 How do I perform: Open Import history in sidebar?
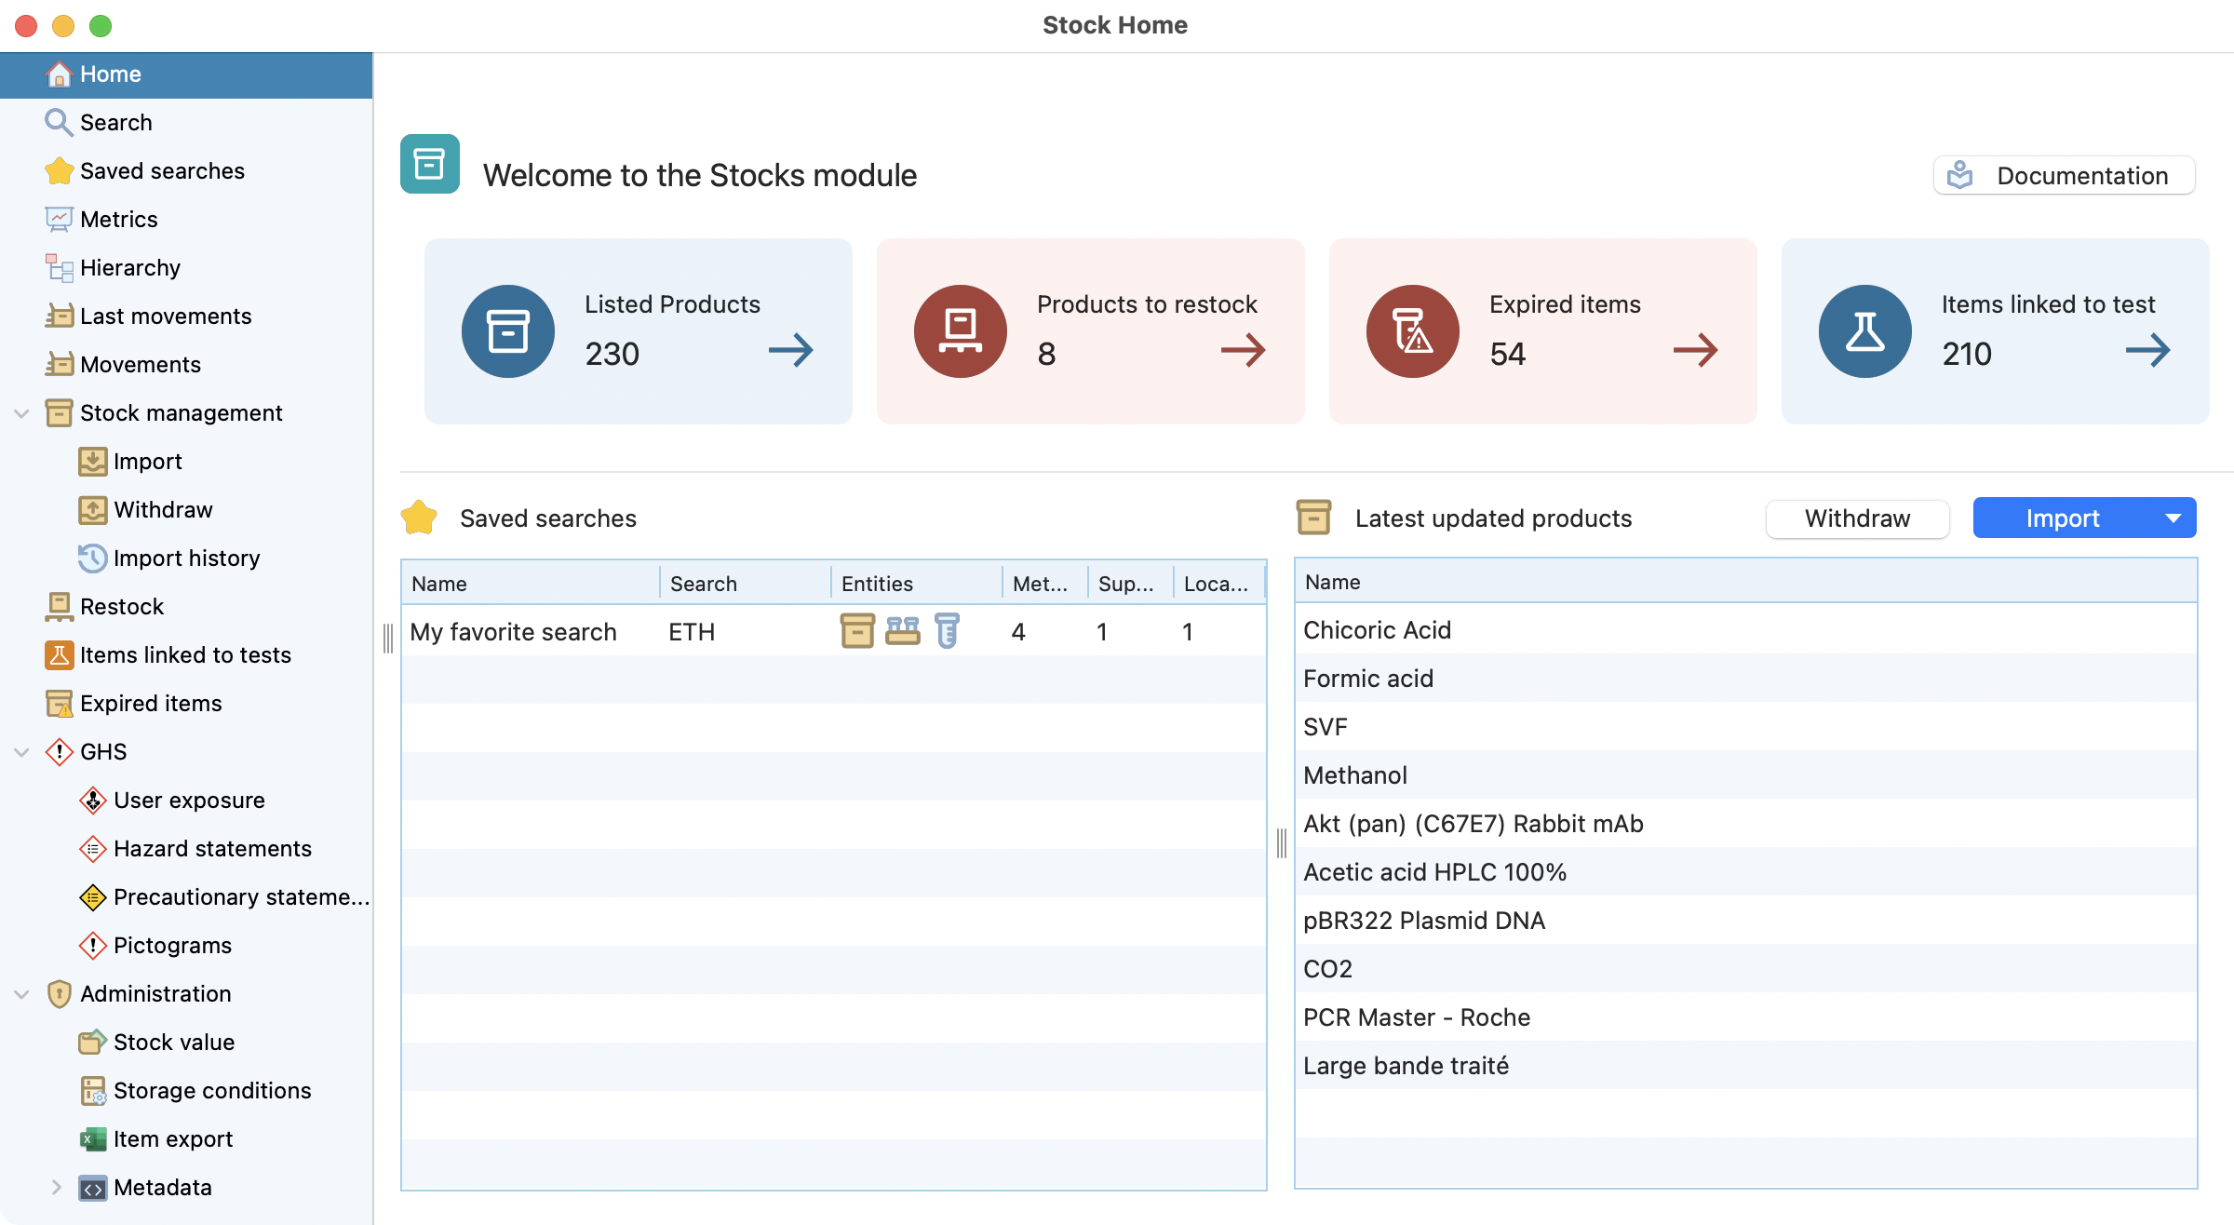[186, 559]
